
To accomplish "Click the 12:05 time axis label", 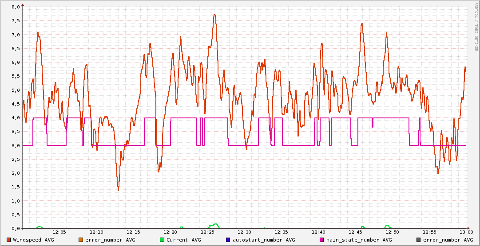I will [x=60, y=232].
